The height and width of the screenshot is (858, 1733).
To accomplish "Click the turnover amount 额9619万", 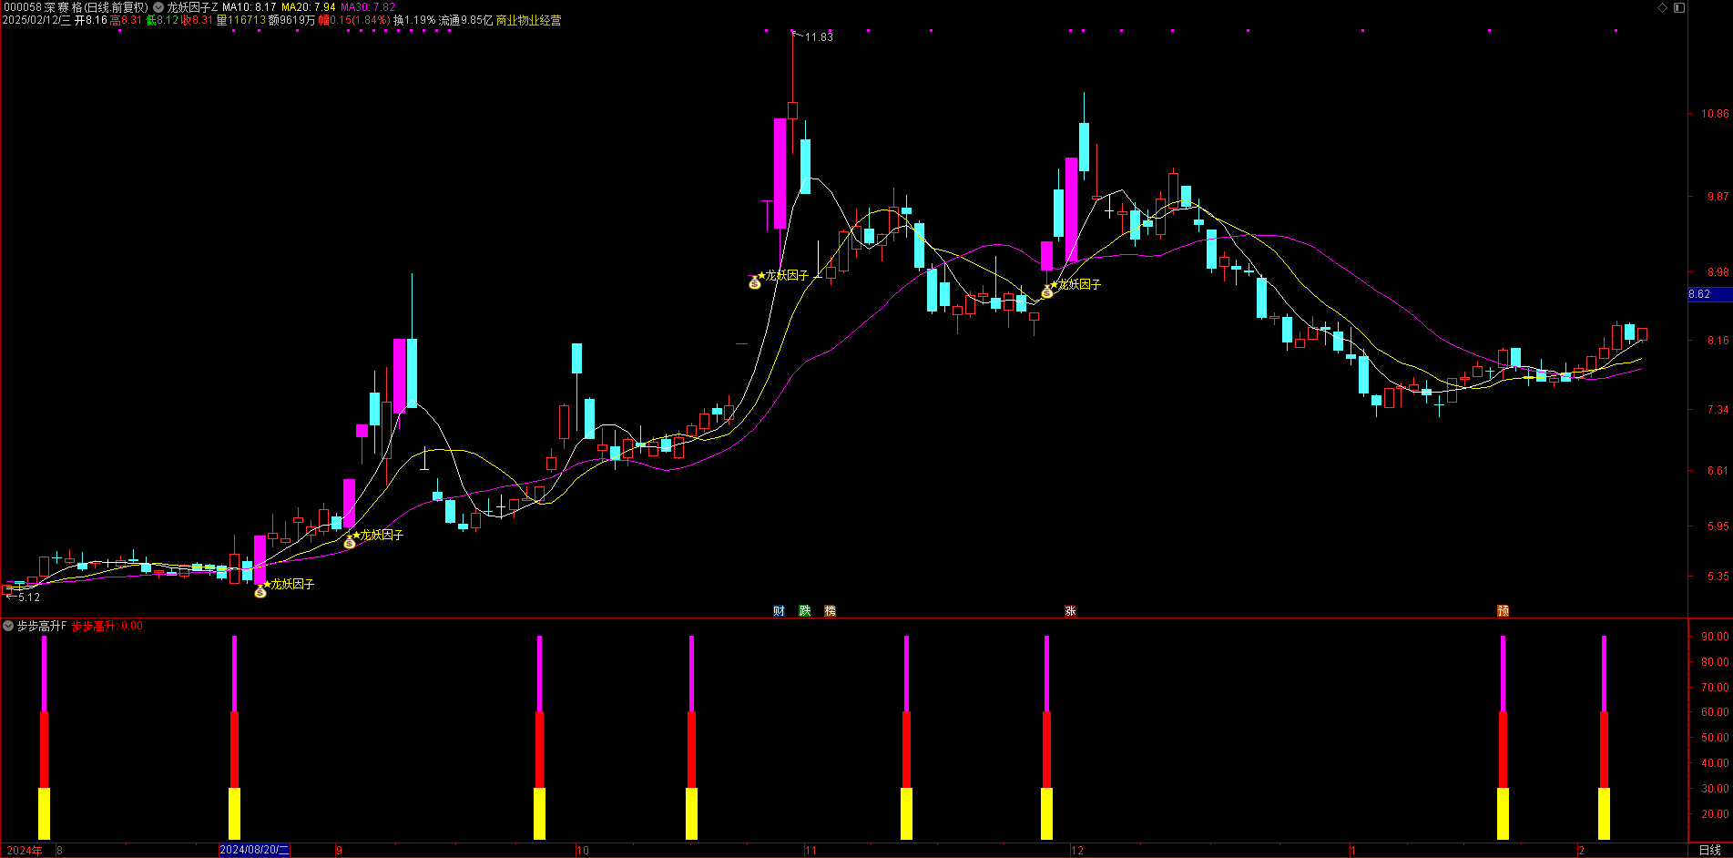I will 291,20.
